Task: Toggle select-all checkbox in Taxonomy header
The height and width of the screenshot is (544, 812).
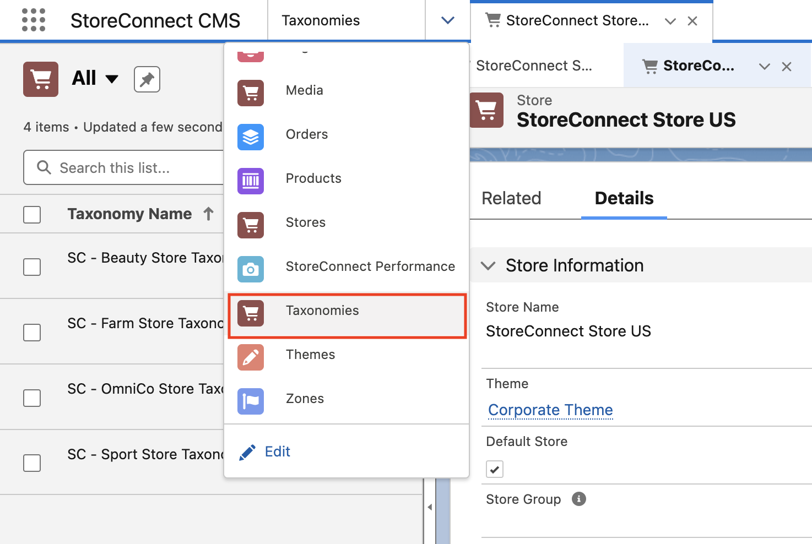Action: 32,214
